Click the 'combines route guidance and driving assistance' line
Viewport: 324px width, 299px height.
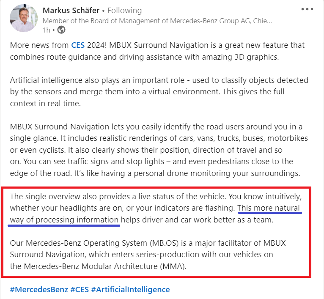tap(144, 57)
